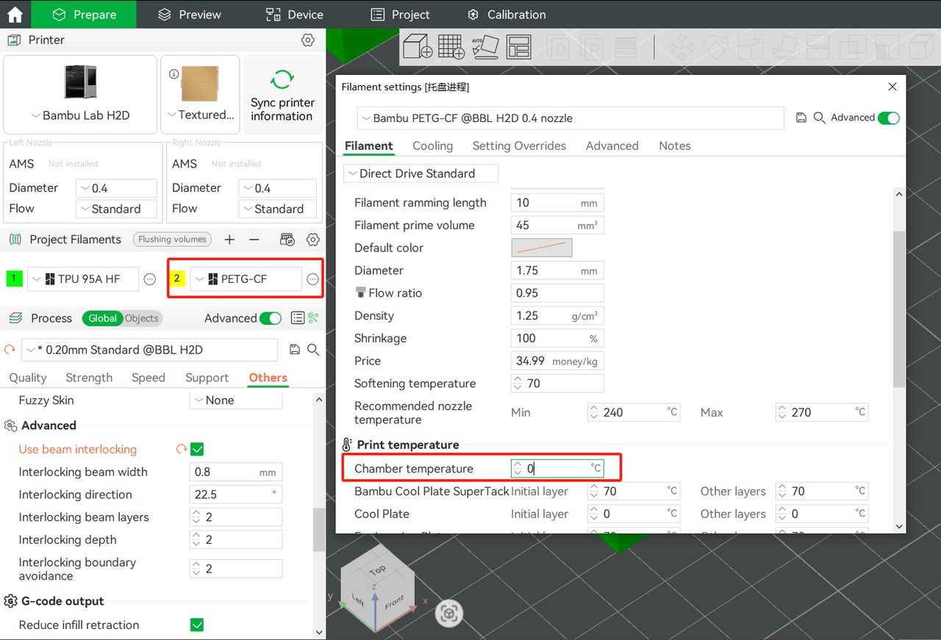Viewport: 941px width, 640px height.
Task: Search the process settings
Action: pyautogui.click(x=313, y=350)
